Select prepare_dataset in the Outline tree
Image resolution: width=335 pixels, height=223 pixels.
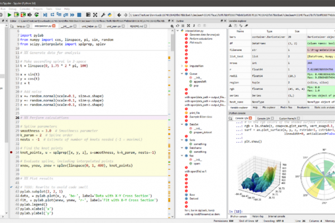pos(203,132)
